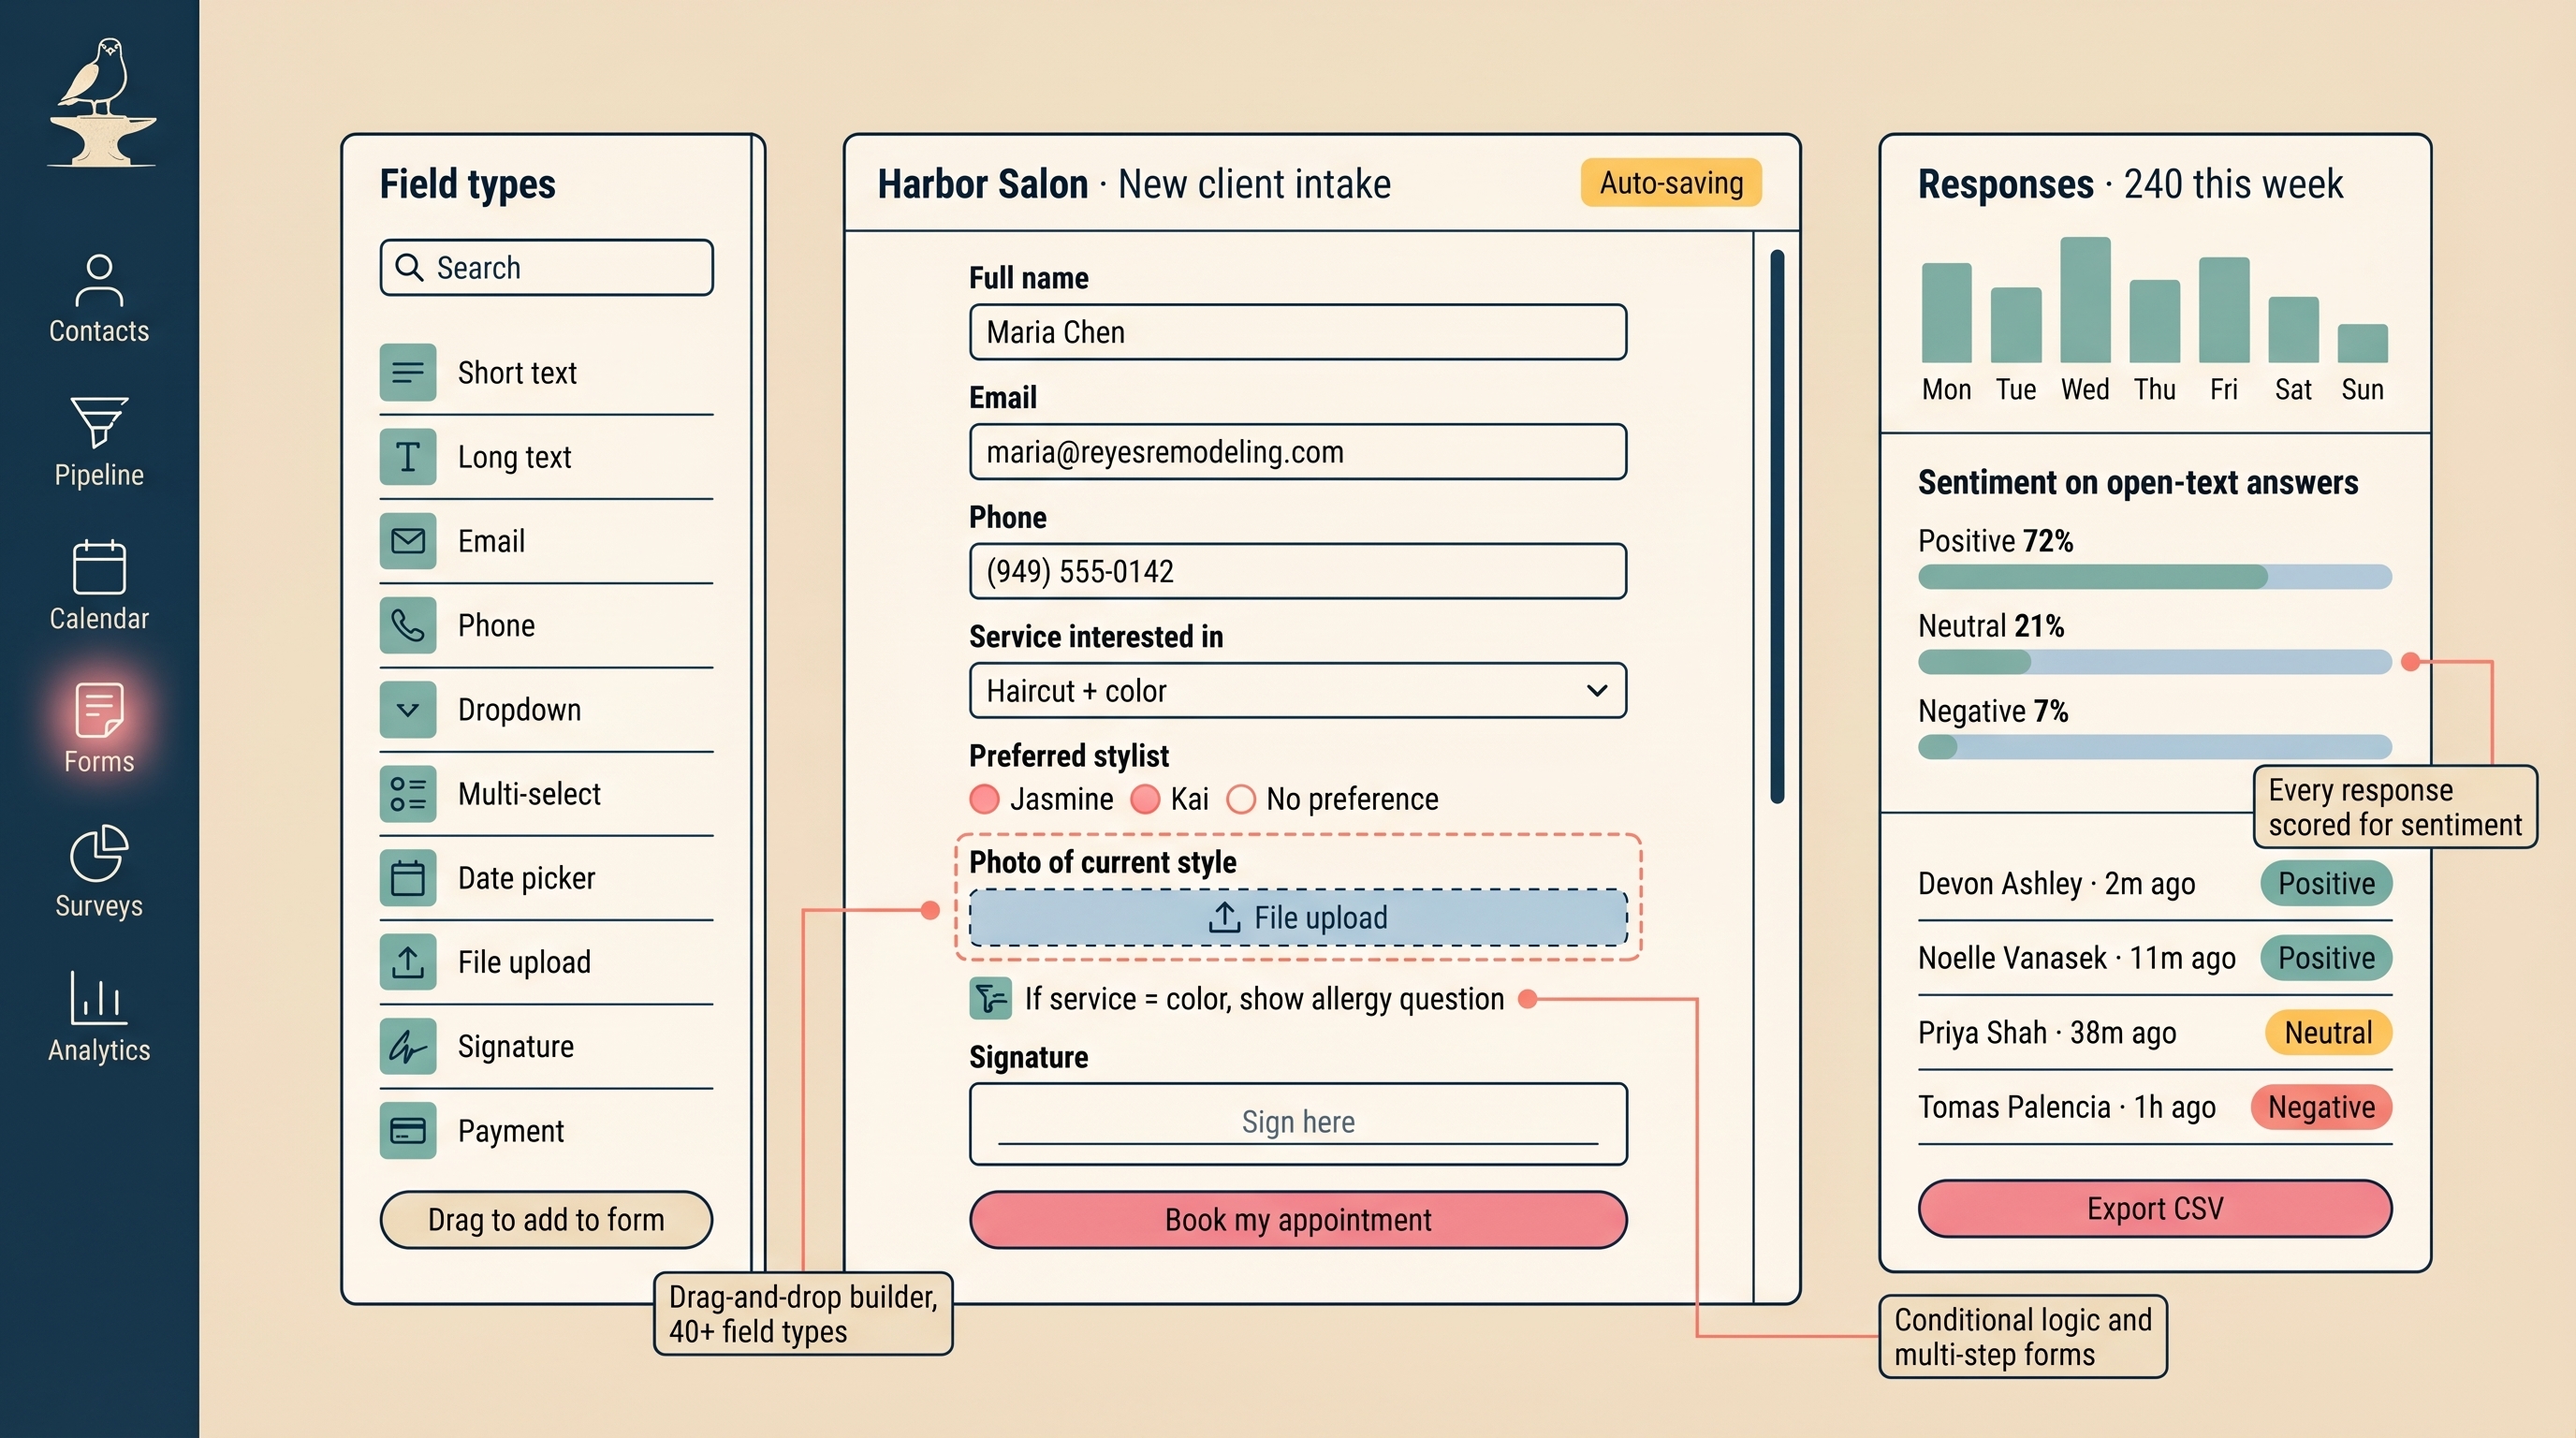Pick the Signature field type icon
Viewport: 2576px width, 1438px height.
(x=408, y=1046)
